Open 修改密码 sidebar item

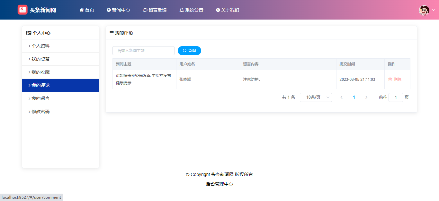(x=40, y=112)
